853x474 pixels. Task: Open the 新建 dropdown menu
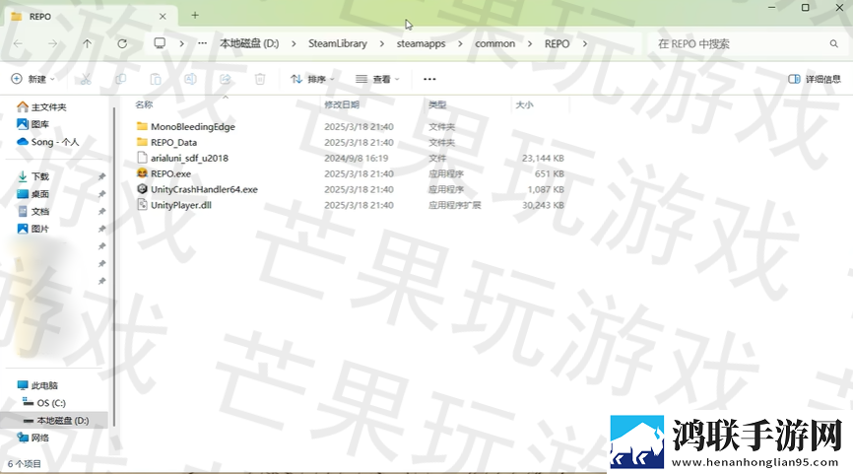click(33, 79)
